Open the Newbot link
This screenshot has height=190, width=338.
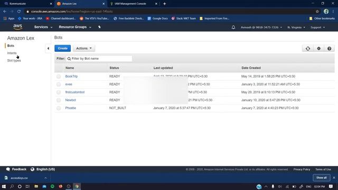[x=70, y=100]
